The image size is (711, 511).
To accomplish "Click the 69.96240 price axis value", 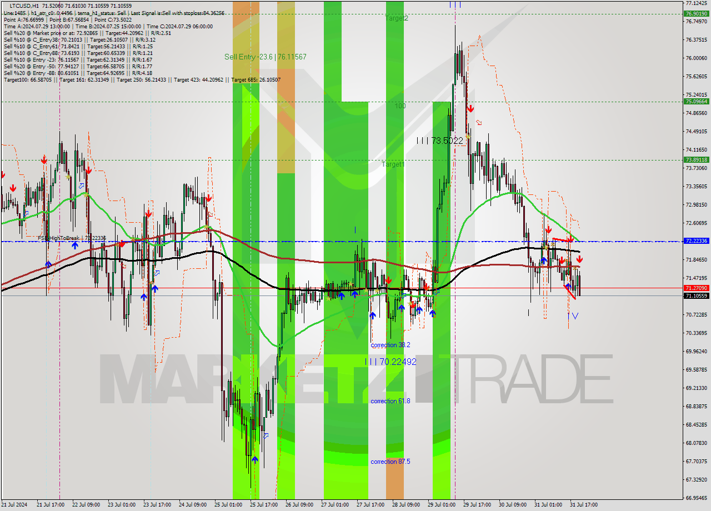I will [697, 352].
